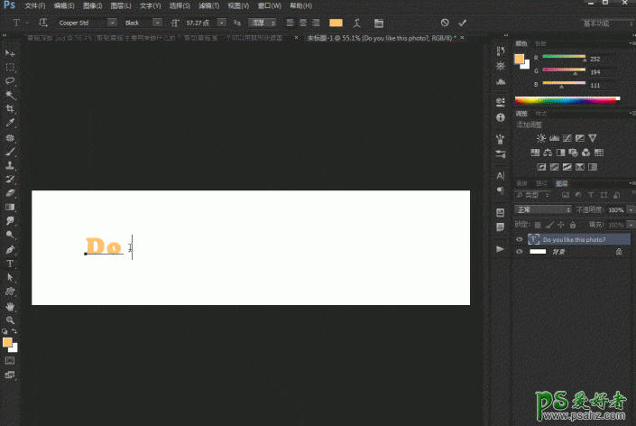Select the Eyedropper tool
Screen dimensions: 636x426
(10, 123)
